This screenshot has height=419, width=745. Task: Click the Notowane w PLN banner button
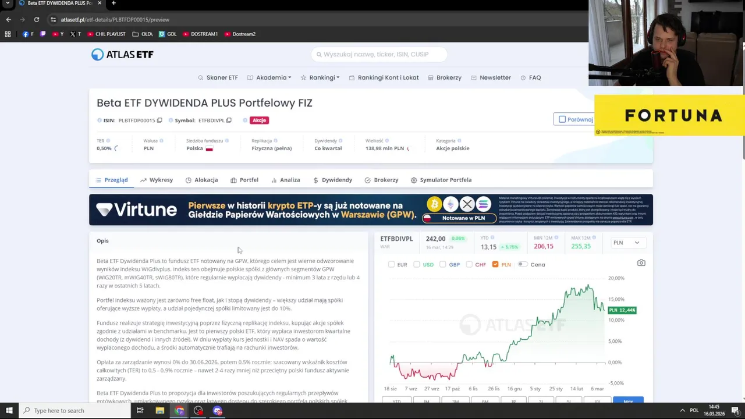pyautogui.click(x=459, y=218)
